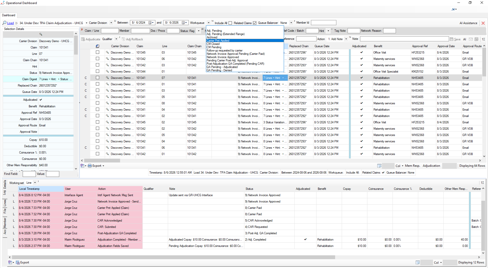488x268 pixels.
Task: Click the Mem Resp. button
Action: (412, 166)
